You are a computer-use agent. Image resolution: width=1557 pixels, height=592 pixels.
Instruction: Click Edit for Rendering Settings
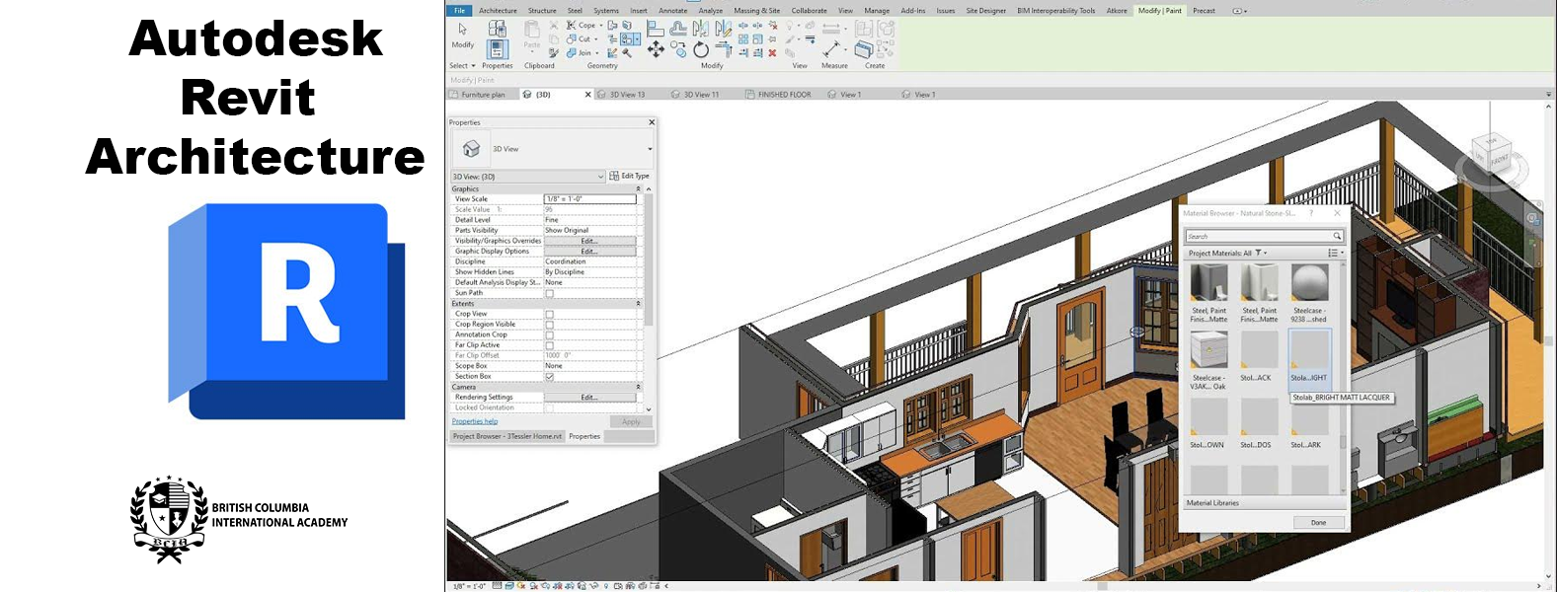589,398
